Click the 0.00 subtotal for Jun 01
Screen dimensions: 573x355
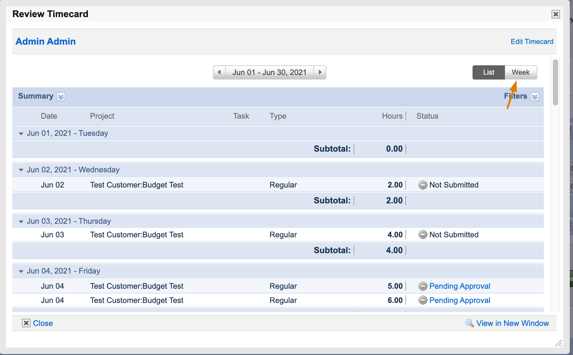394,149
